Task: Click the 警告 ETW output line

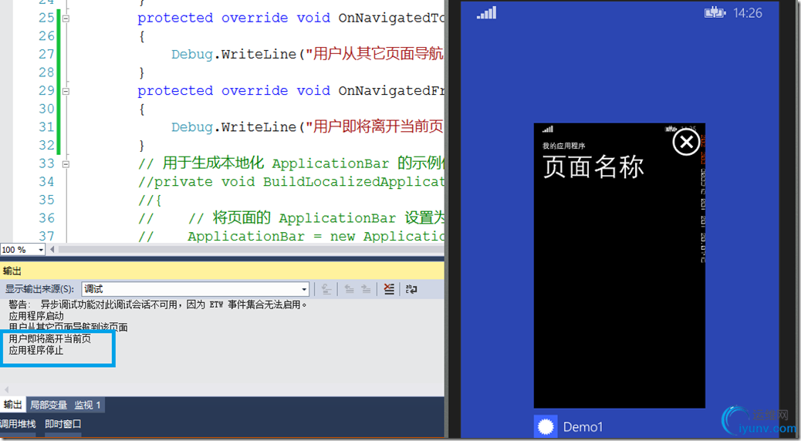Action: coord(158,305)
